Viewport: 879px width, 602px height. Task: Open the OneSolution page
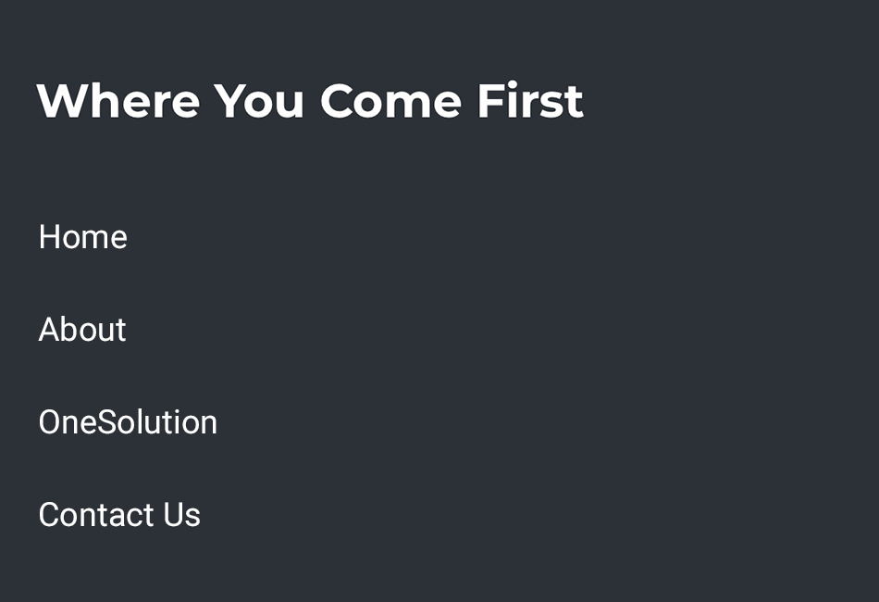[128, 422]
